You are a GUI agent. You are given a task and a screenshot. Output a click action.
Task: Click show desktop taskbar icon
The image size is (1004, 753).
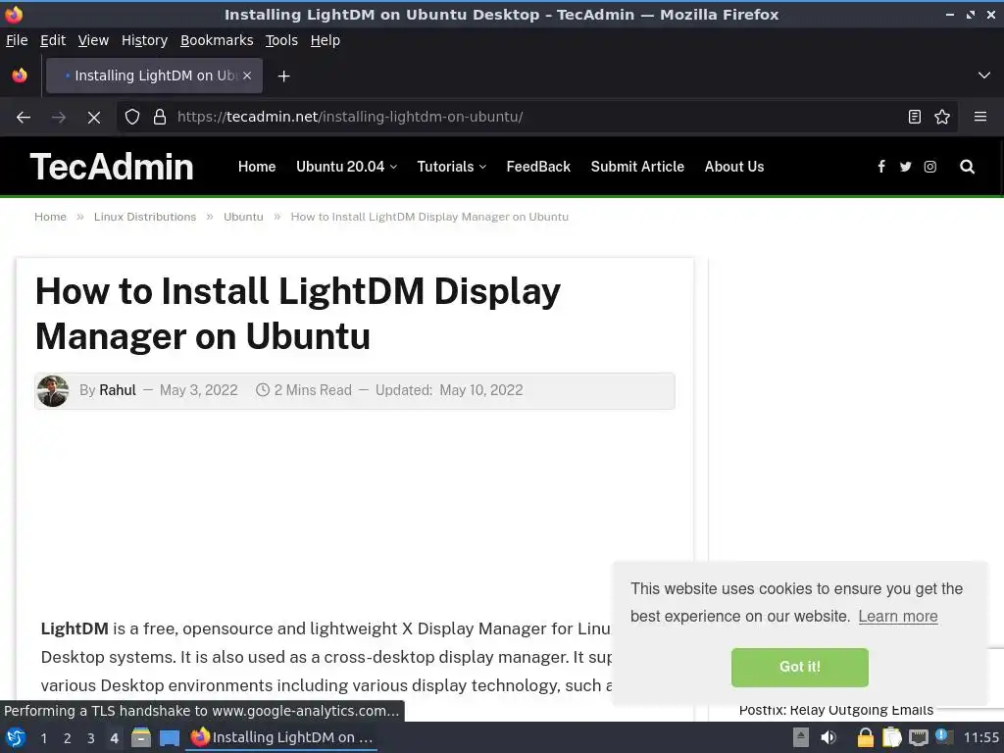tap(169, 737)
